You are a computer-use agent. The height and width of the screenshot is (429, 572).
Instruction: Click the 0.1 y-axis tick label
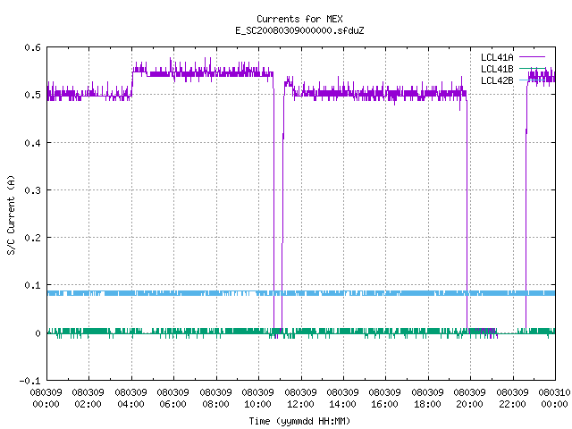pyautogui.click(x=33, y=285)
